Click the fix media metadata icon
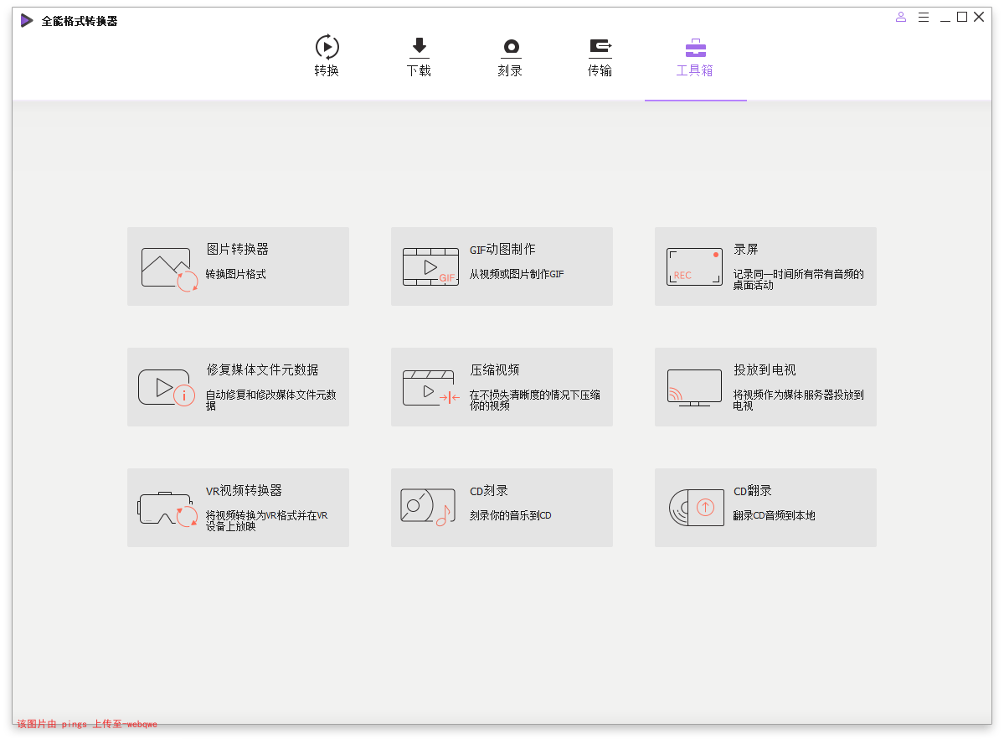 point(167,388)
